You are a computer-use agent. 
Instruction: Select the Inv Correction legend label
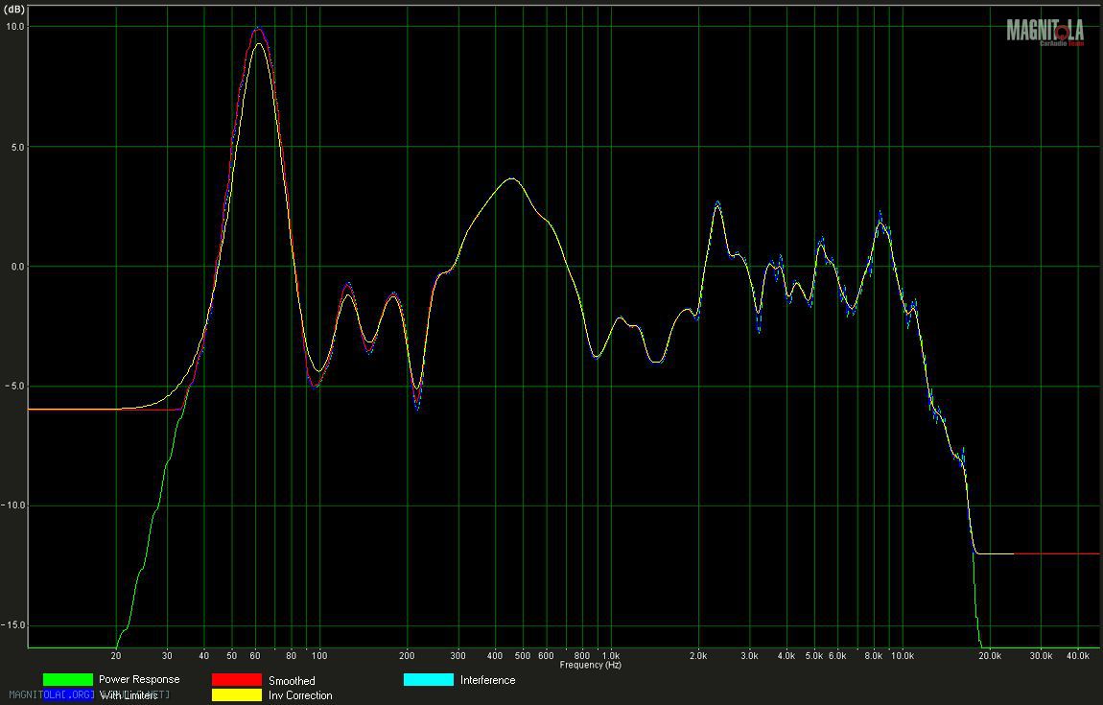tap(300, 695)
